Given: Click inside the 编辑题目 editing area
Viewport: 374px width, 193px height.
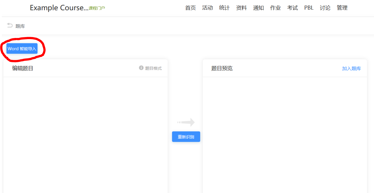Looking at the screenshot, I should (x=85, y=131).
